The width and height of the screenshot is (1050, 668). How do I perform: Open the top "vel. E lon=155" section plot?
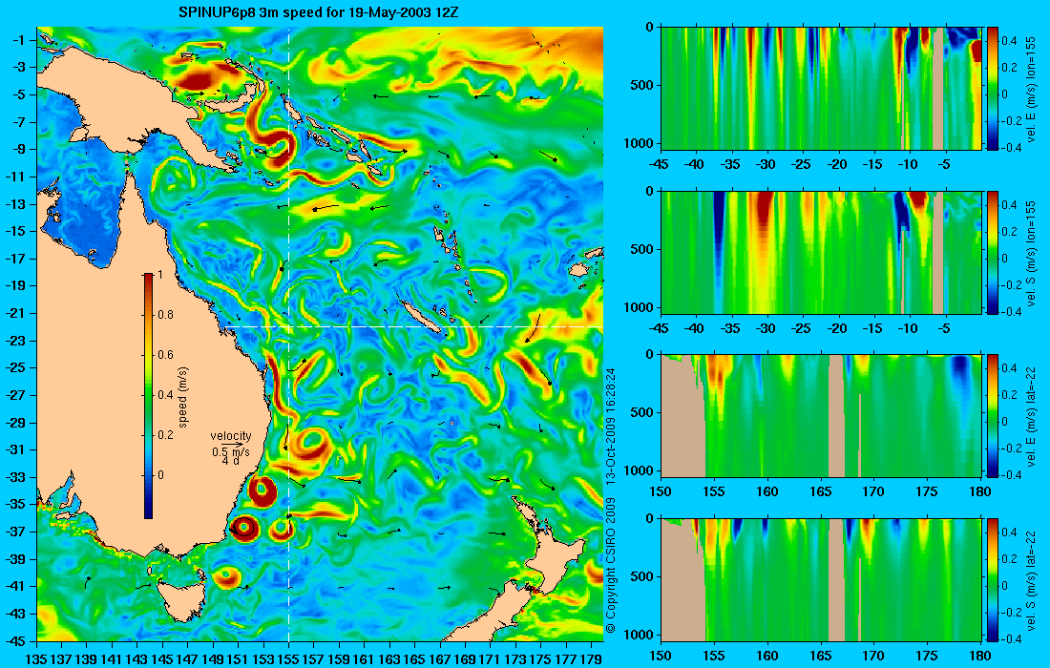tap(821, 89)
